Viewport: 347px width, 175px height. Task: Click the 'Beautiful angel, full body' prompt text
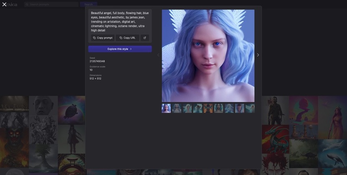point(120,21)
